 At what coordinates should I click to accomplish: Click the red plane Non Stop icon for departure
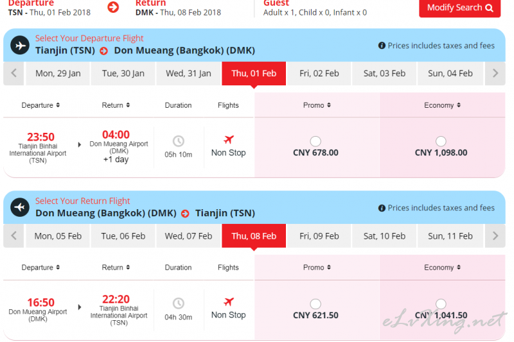point(229,139)
